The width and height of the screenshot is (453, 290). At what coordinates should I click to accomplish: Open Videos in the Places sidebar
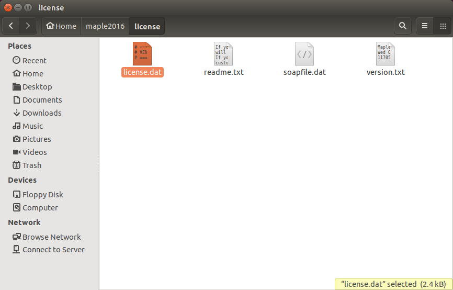[x=35, y=152]
